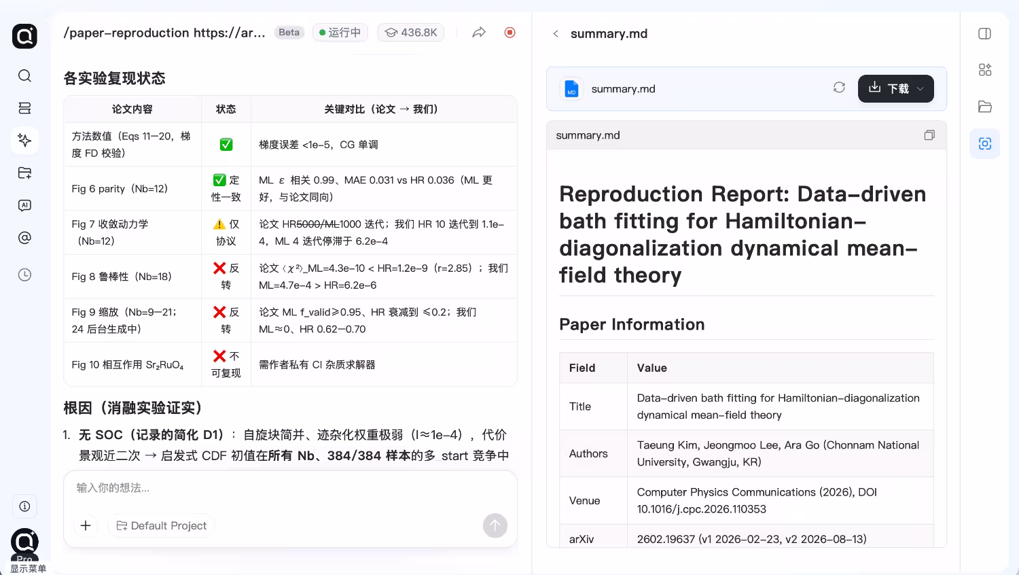
Task: Click the app logo in the sidebar
Action: click(x=24, y=36)
